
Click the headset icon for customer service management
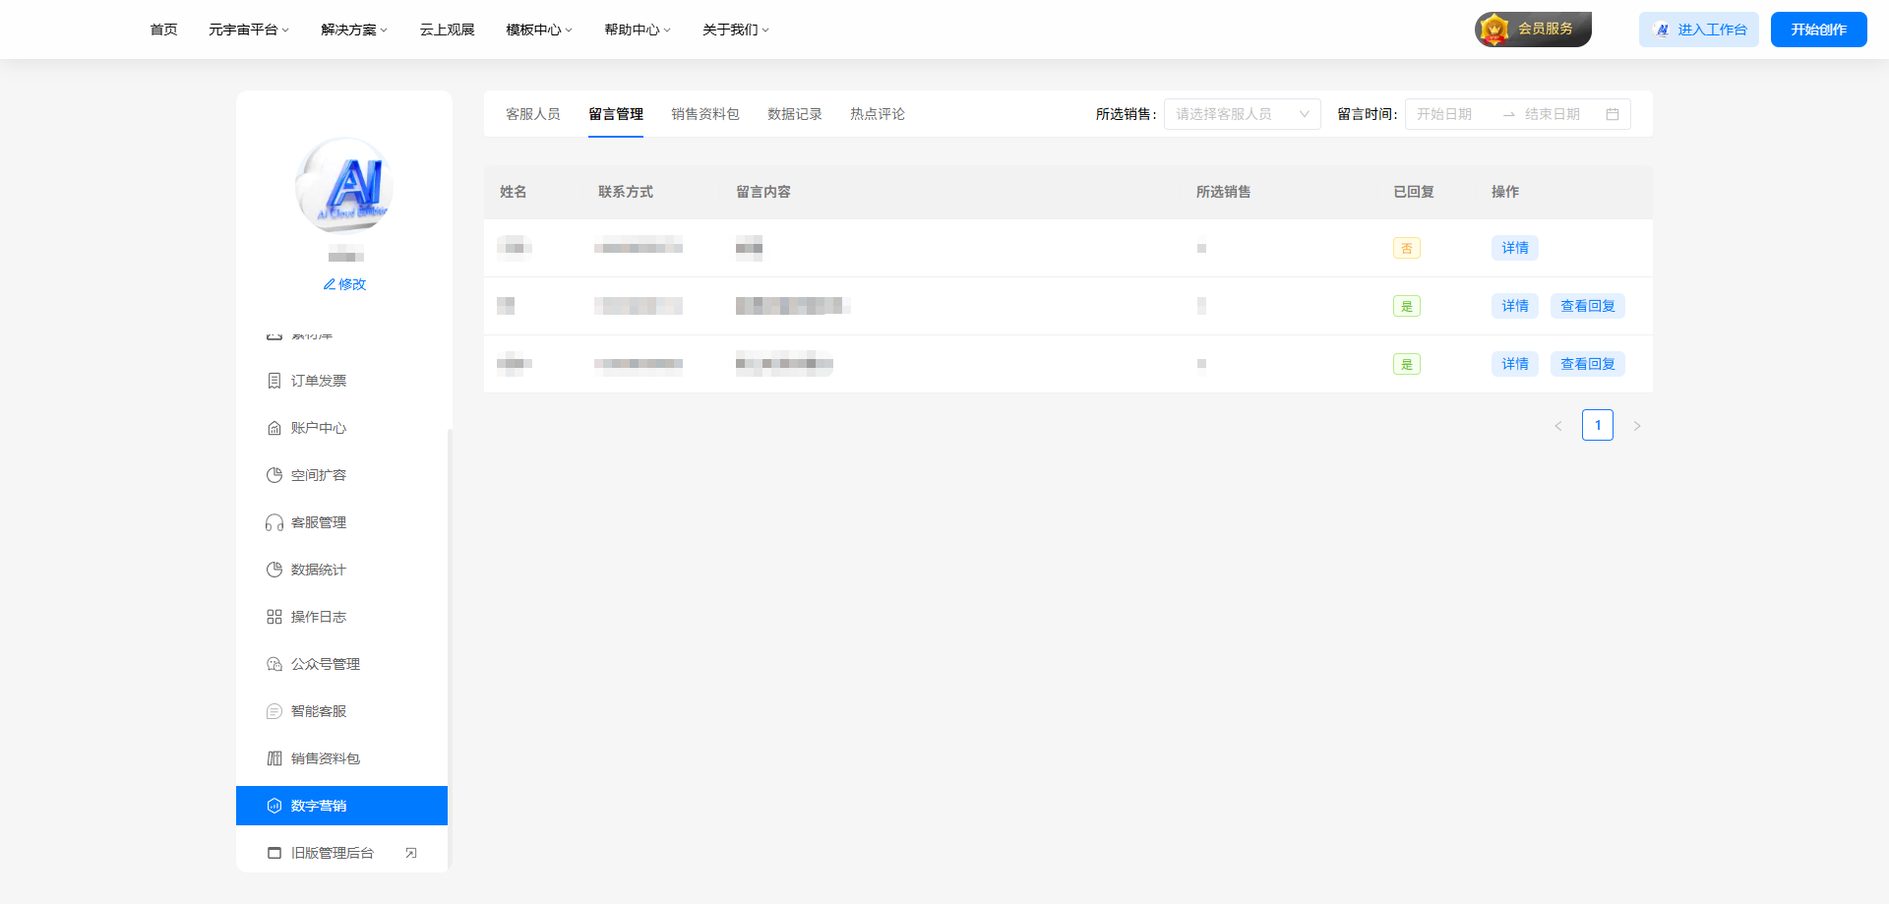click(x=274, y=522)
